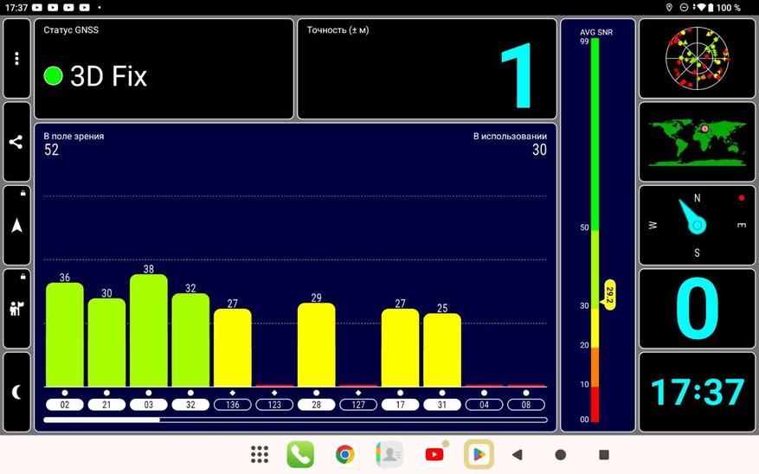The width and height of the screenshot is (759, 474).
Task: Tap the 29.2 SNR marker
Action: pyautogui.click(x=609, y=295)
